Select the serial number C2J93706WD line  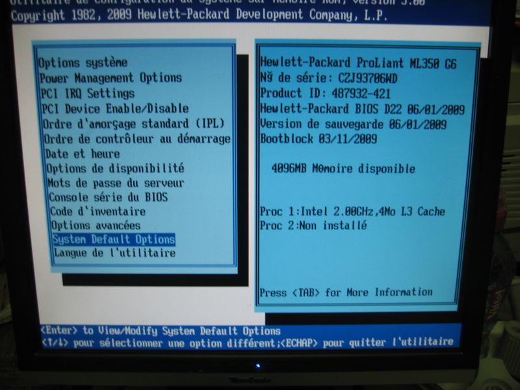[x=329, y=78]
